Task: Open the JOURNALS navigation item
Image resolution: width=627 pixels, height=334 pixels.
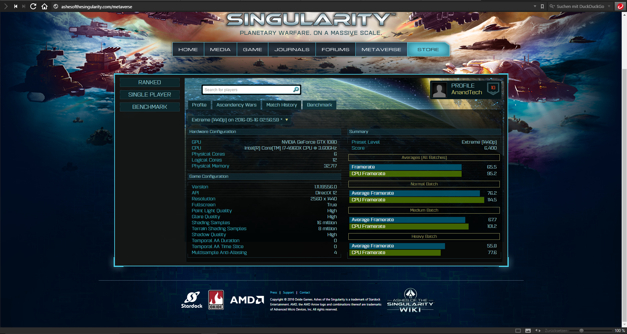Action: pos(292,49)
